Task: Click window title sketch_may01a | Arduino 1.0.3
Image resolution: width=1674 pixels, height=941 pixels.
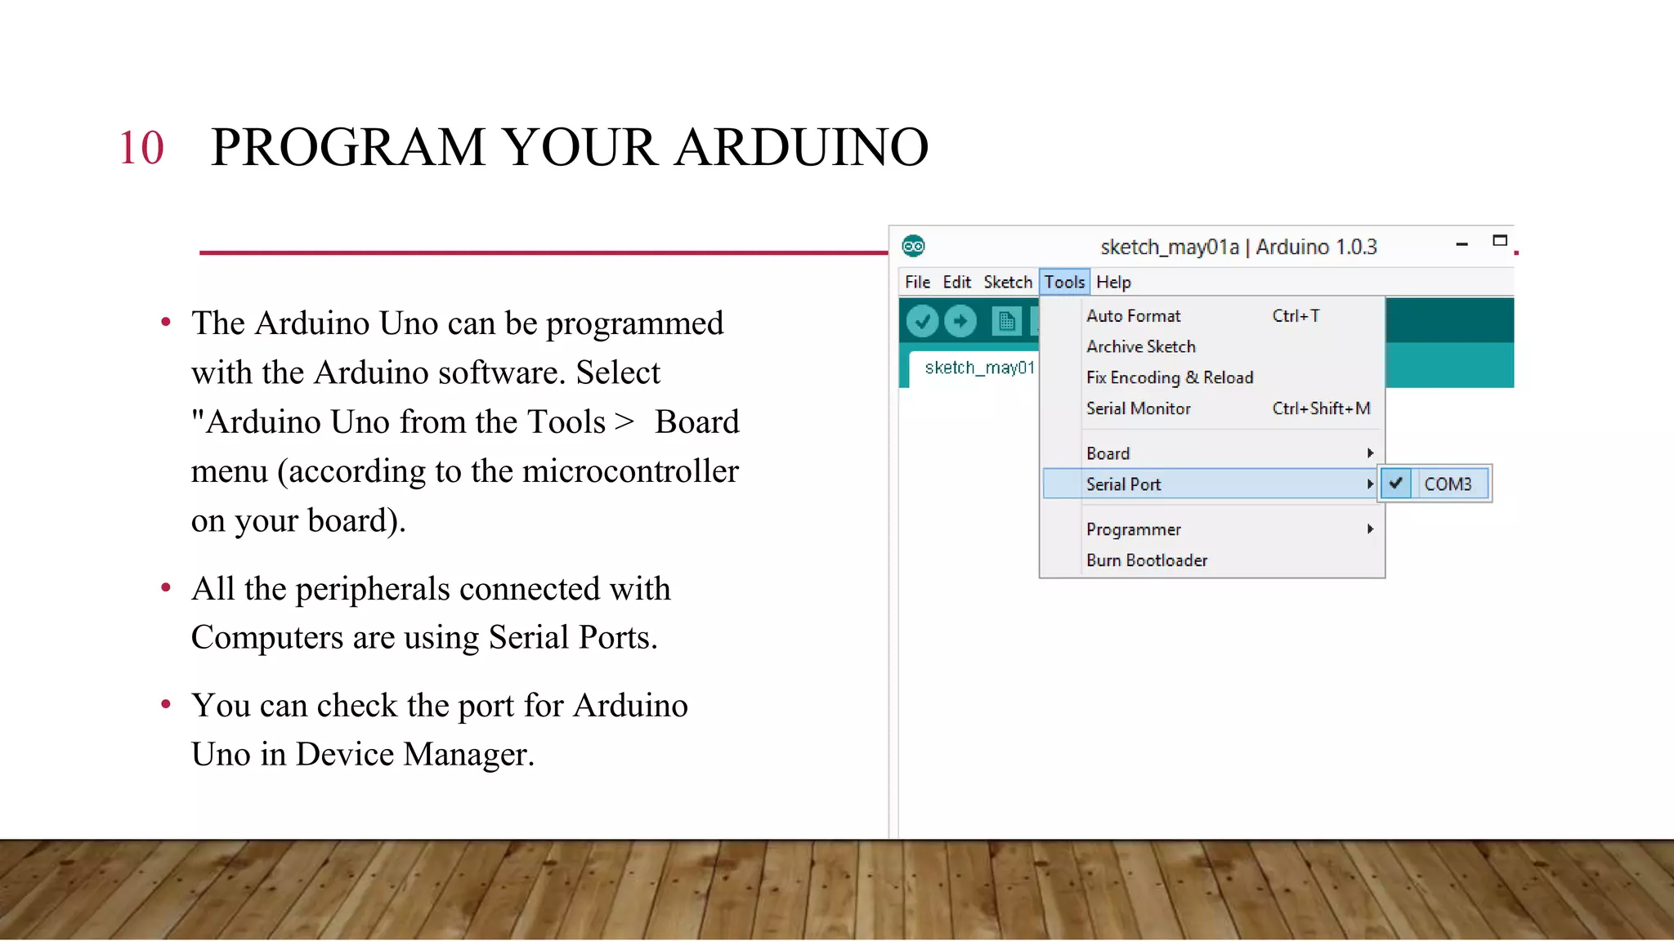Action: coord(1238,247)
